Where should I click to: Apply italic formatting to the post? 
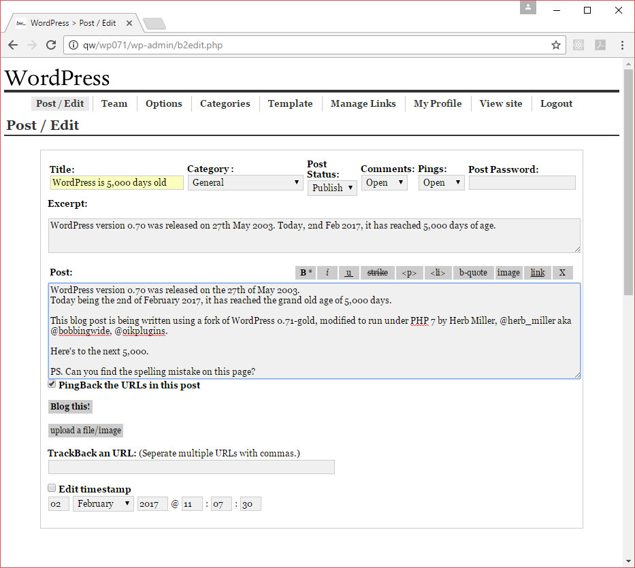click(327, 272)
